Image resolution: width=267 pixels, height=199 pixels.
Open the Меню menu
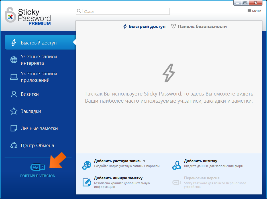254,11
